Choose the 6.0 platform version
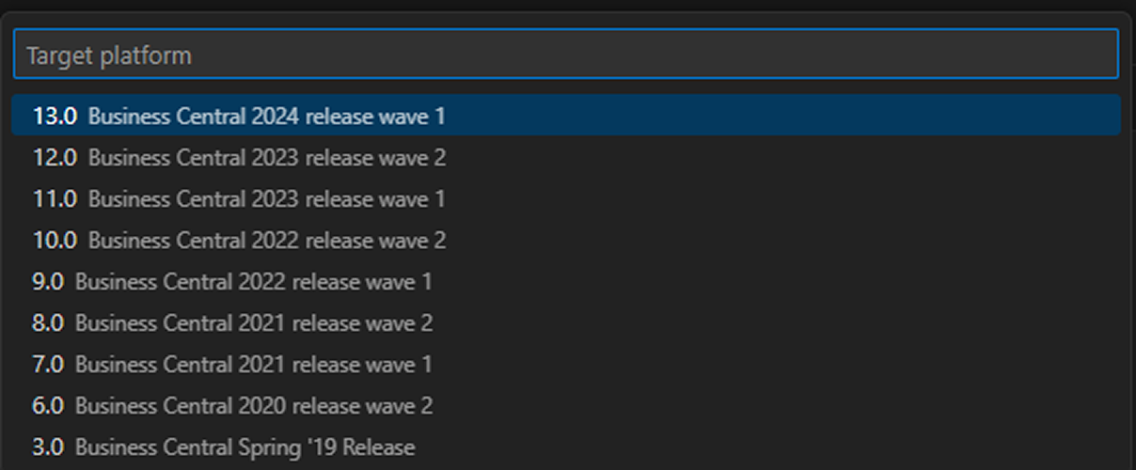1136x470 pixels. (48, 406)
